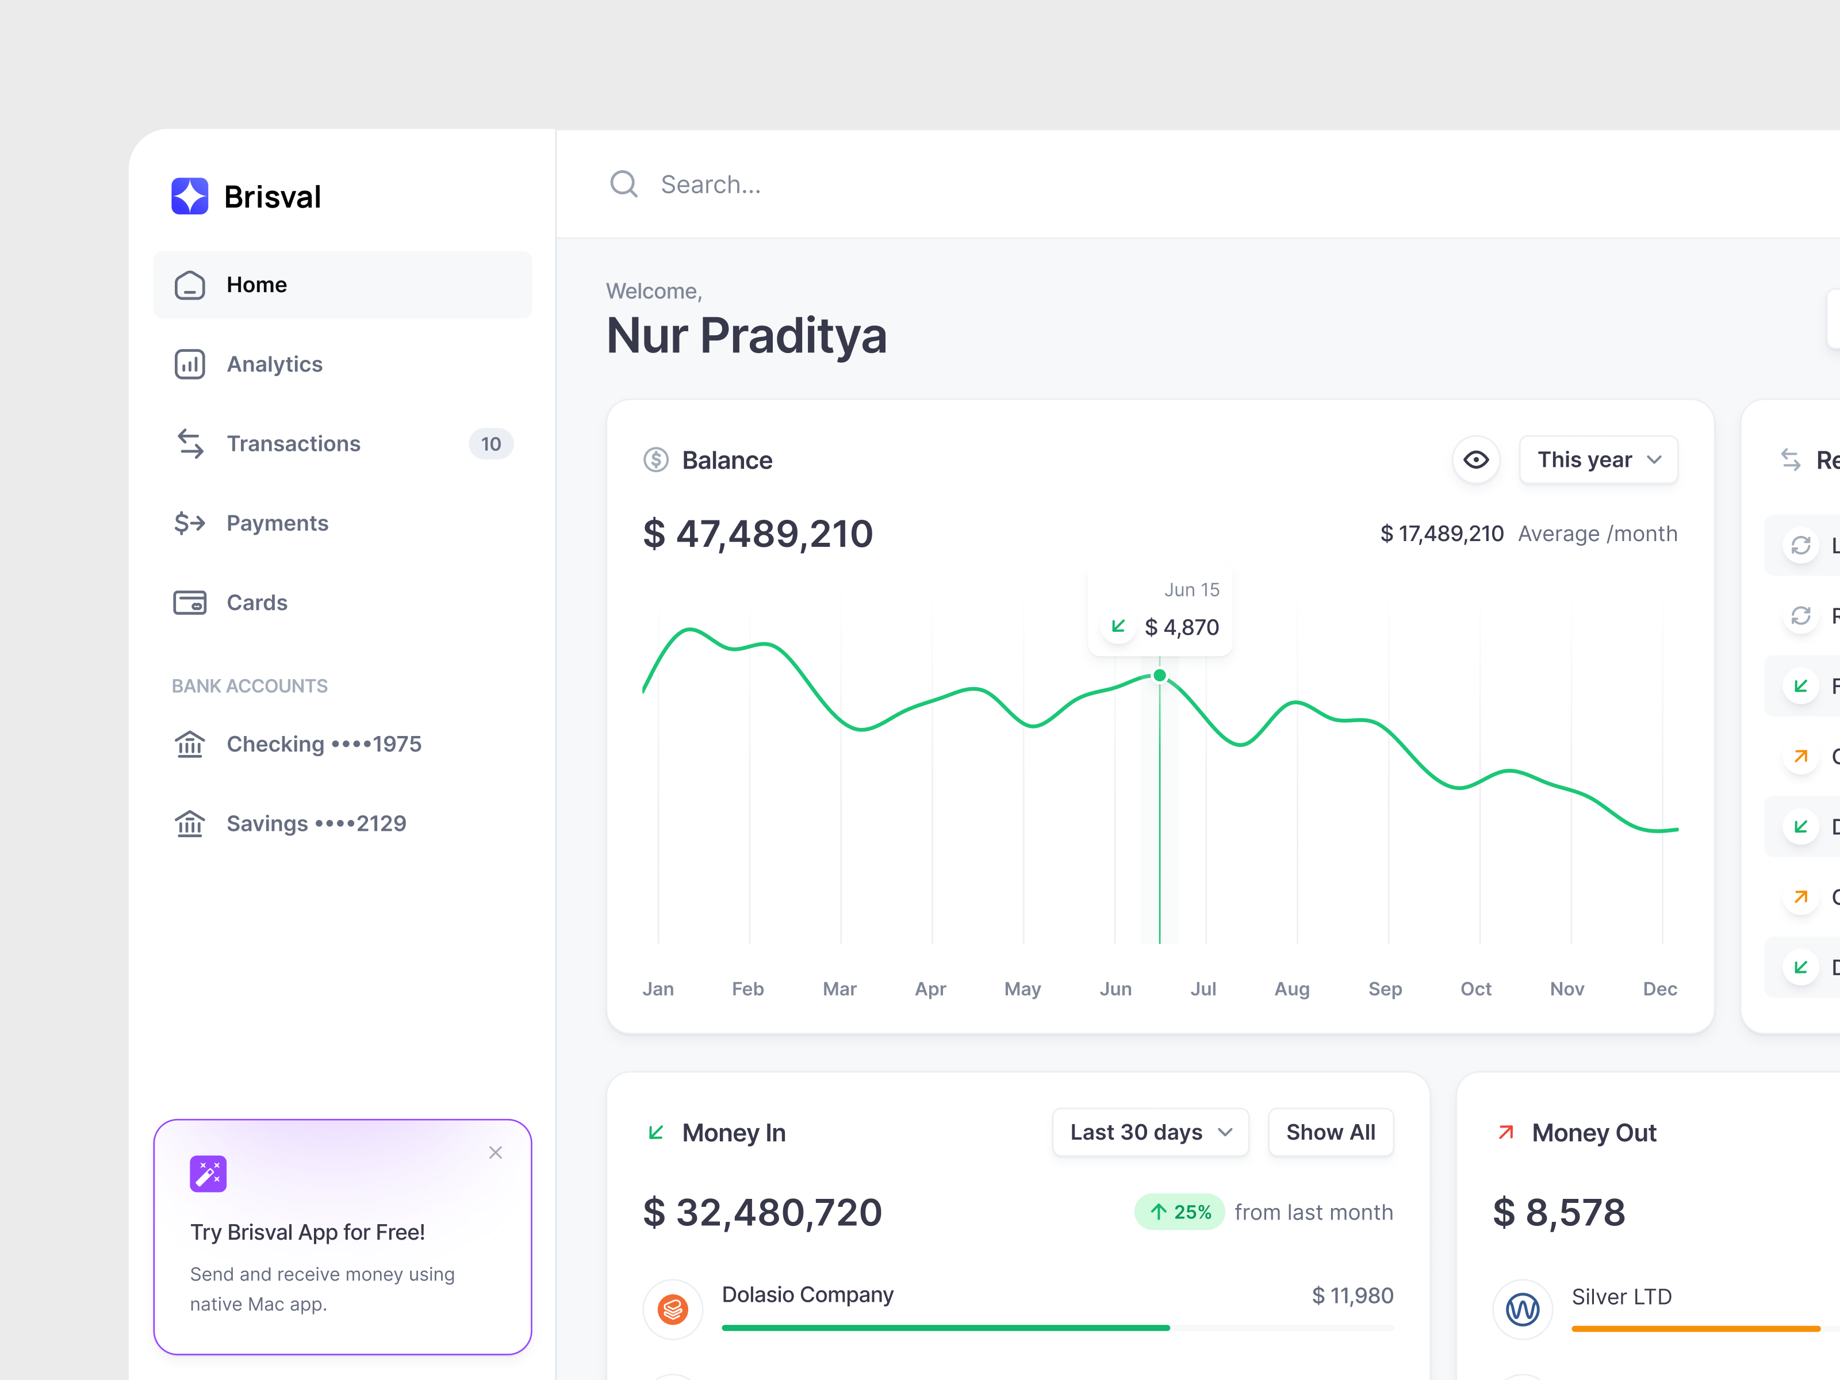Open the Last 30 days dropdown
This screenshot has width=1840, height=1380.
(1151, 1132)
